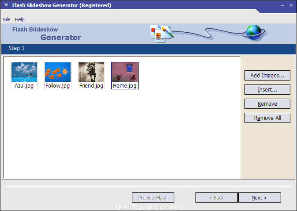Click the Remove All button

coord(267,118)
